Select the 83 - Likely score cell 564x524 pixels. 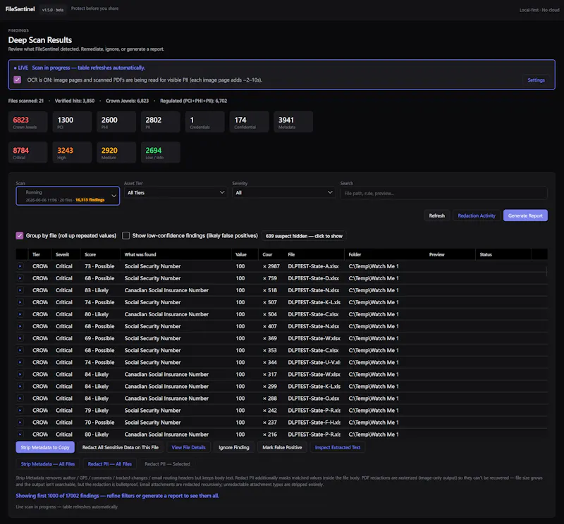(x=97, y=290)
